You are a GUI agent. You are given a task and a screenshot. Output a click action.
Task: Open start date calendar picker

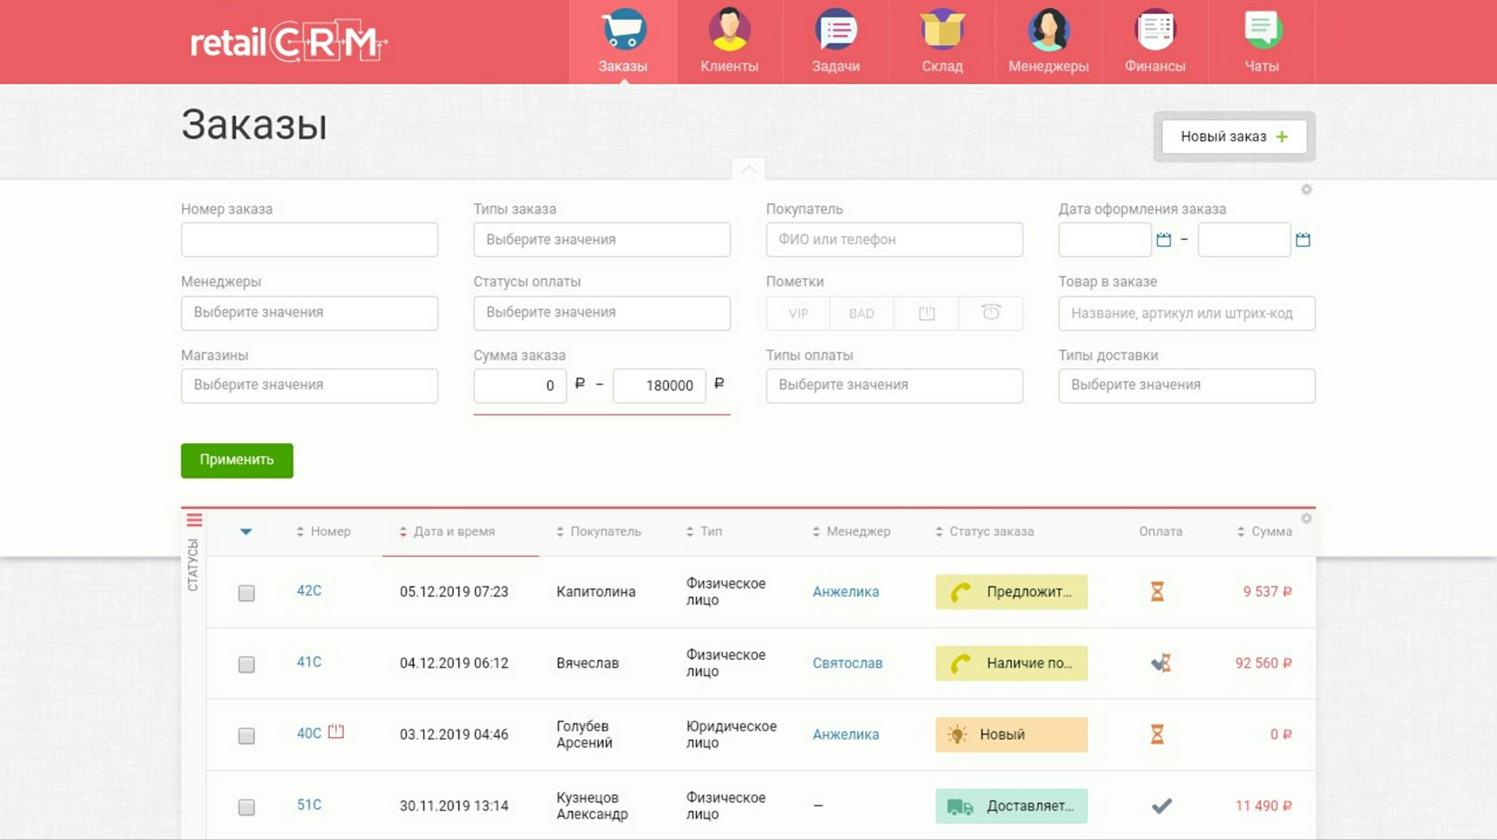(1164, 239)
